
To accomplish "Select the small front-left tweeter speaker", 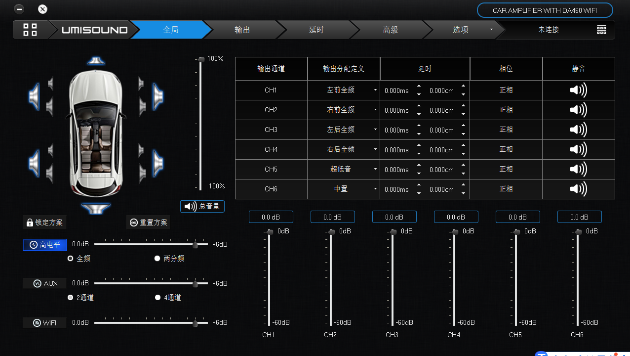I will tap(50, 84).
